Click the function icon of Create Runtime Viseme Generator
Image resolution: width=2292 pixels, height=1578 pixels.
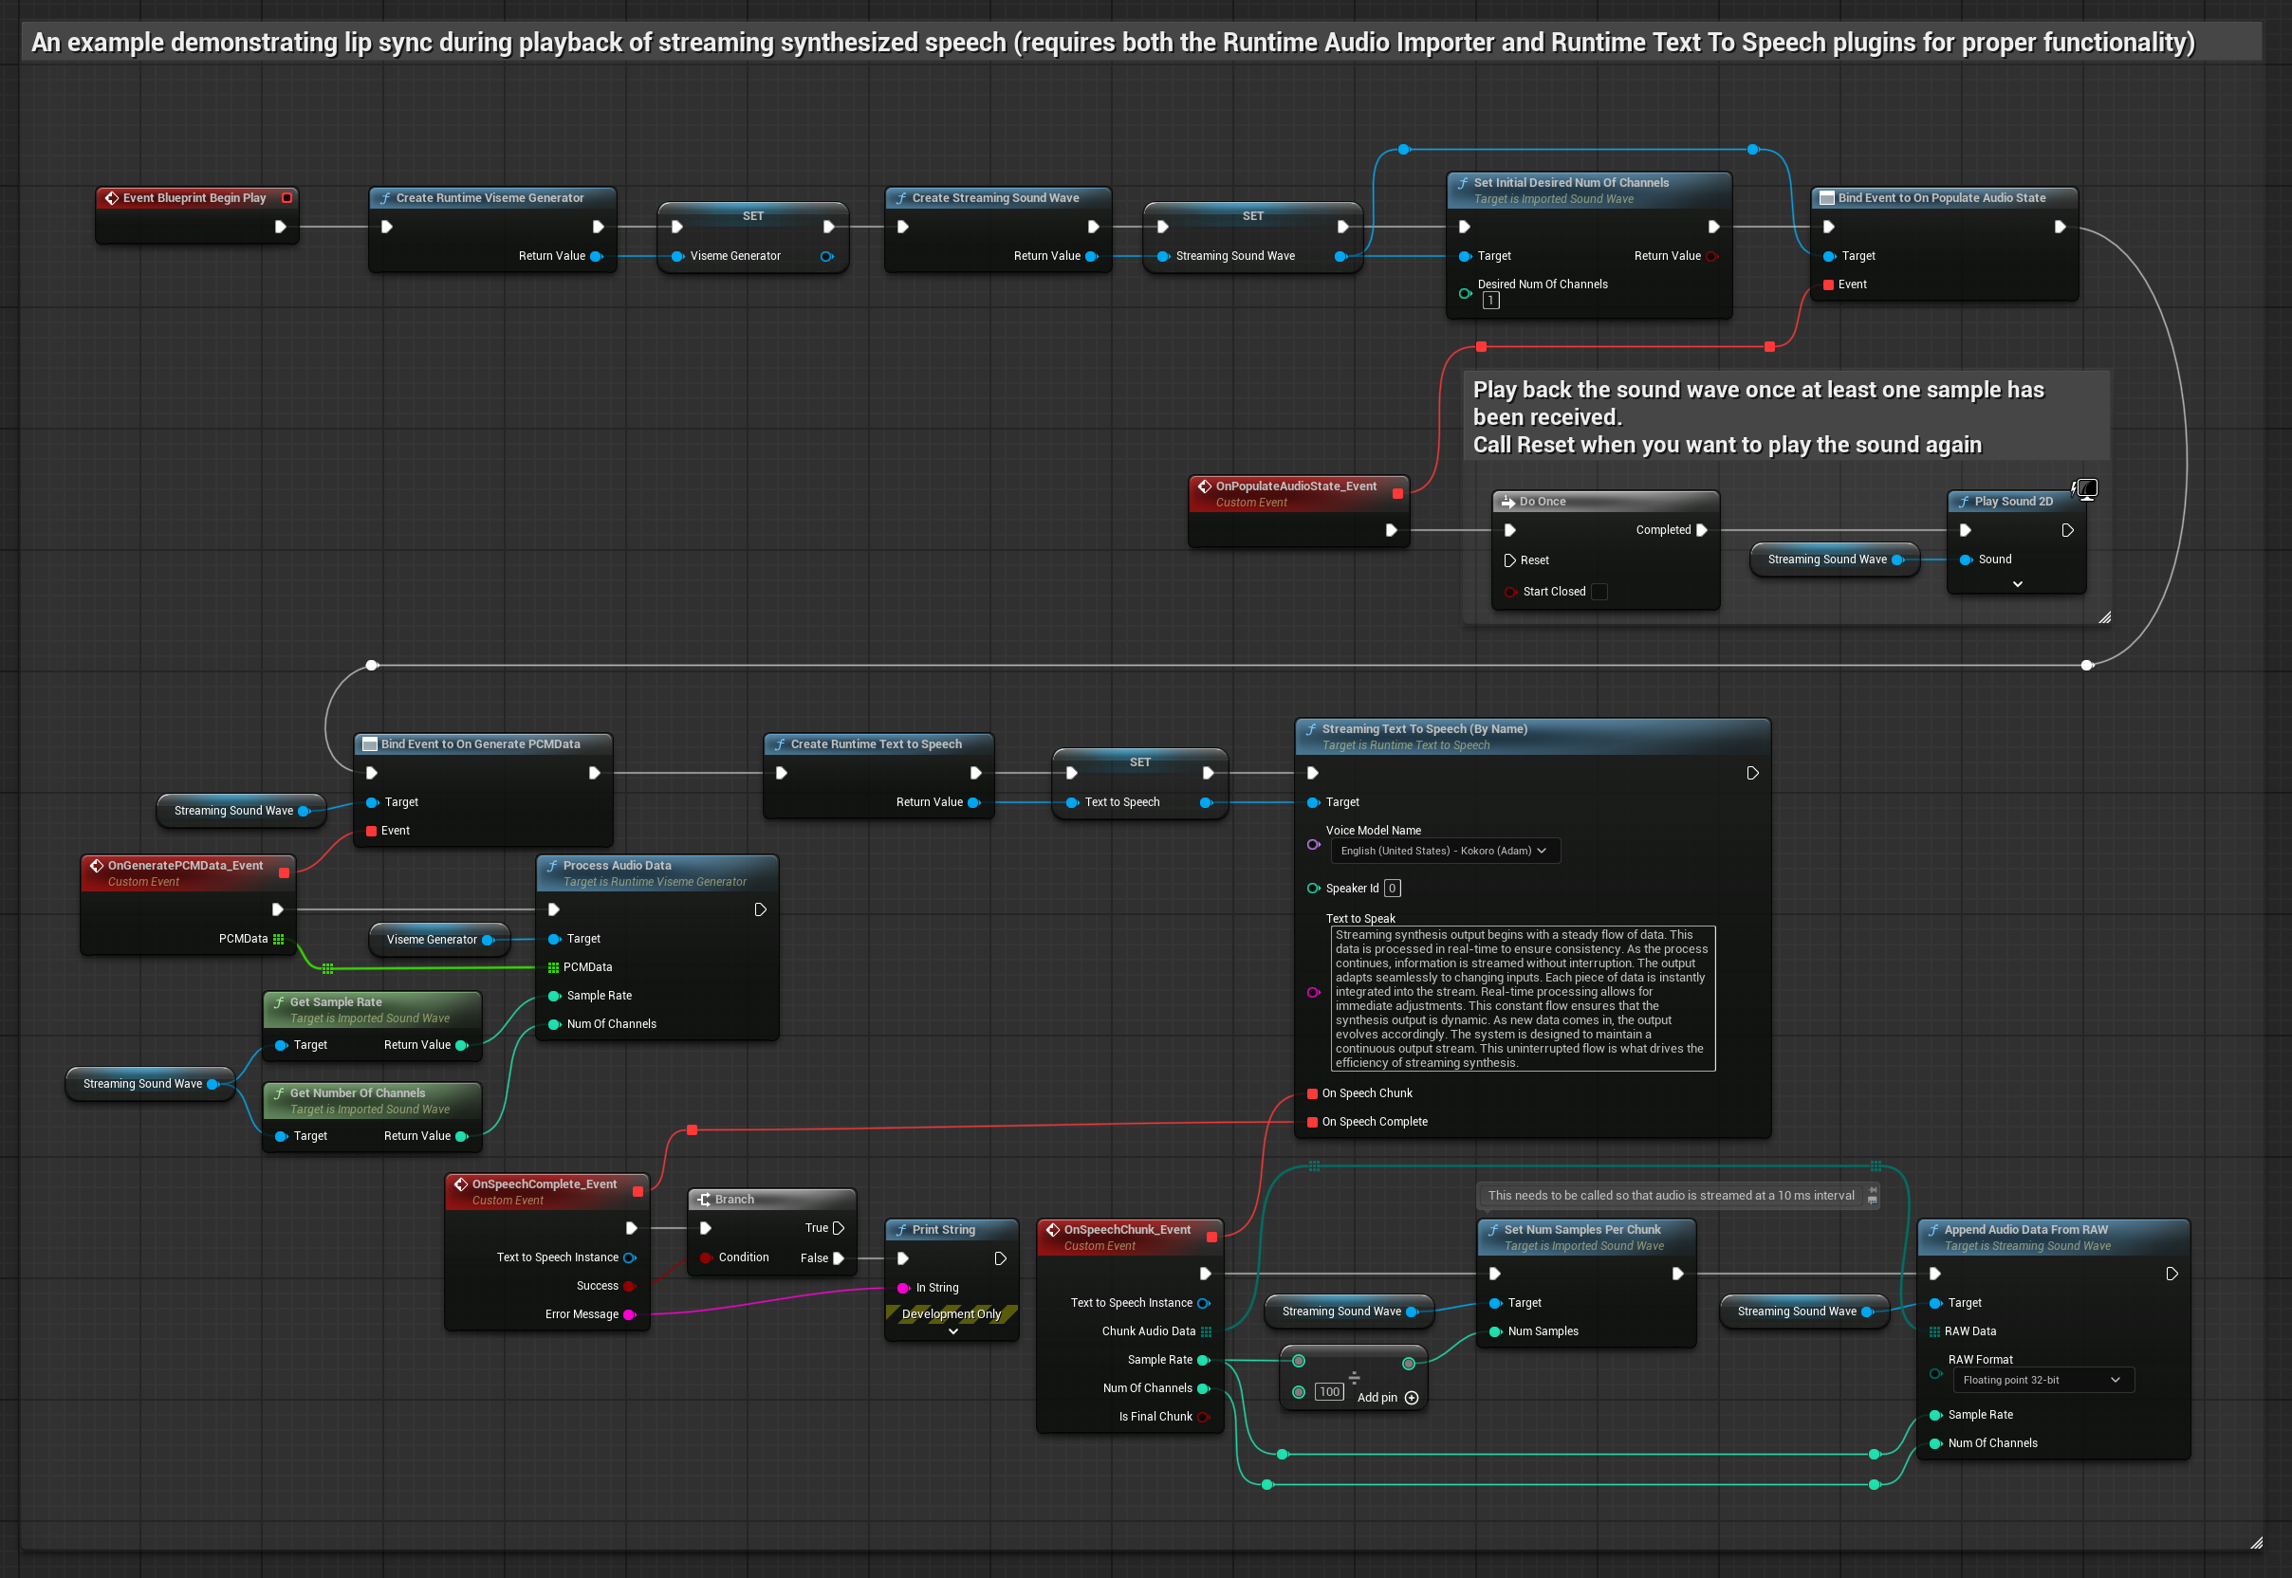(x=385, y=198)
